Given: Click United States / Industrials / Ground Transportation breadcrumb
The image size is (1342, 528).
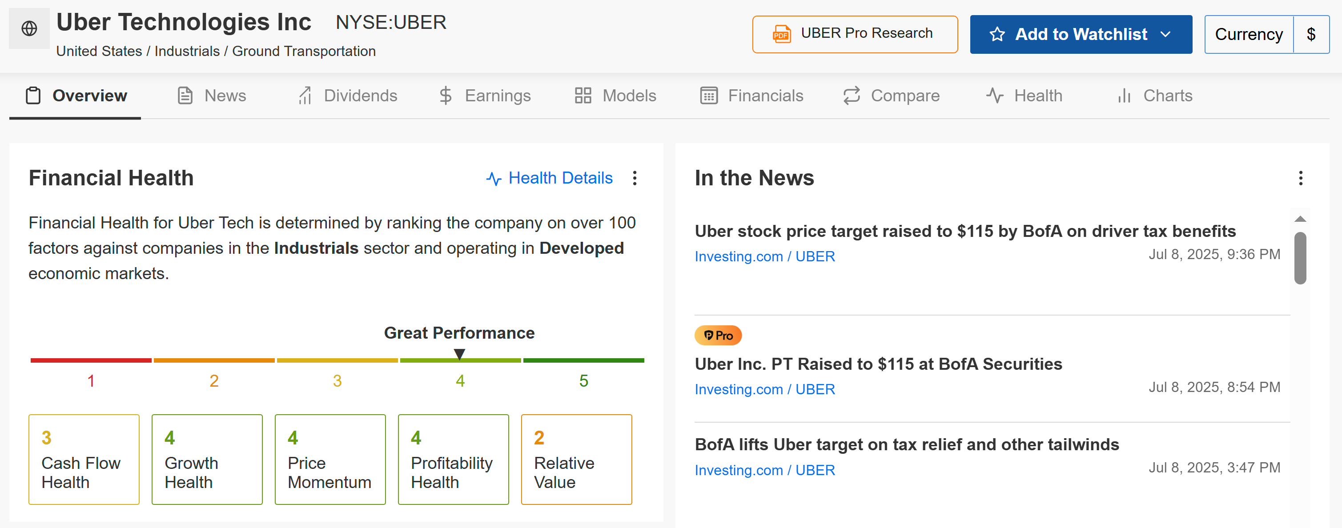Looking at the screenshot, I should [x=216, y=51].
